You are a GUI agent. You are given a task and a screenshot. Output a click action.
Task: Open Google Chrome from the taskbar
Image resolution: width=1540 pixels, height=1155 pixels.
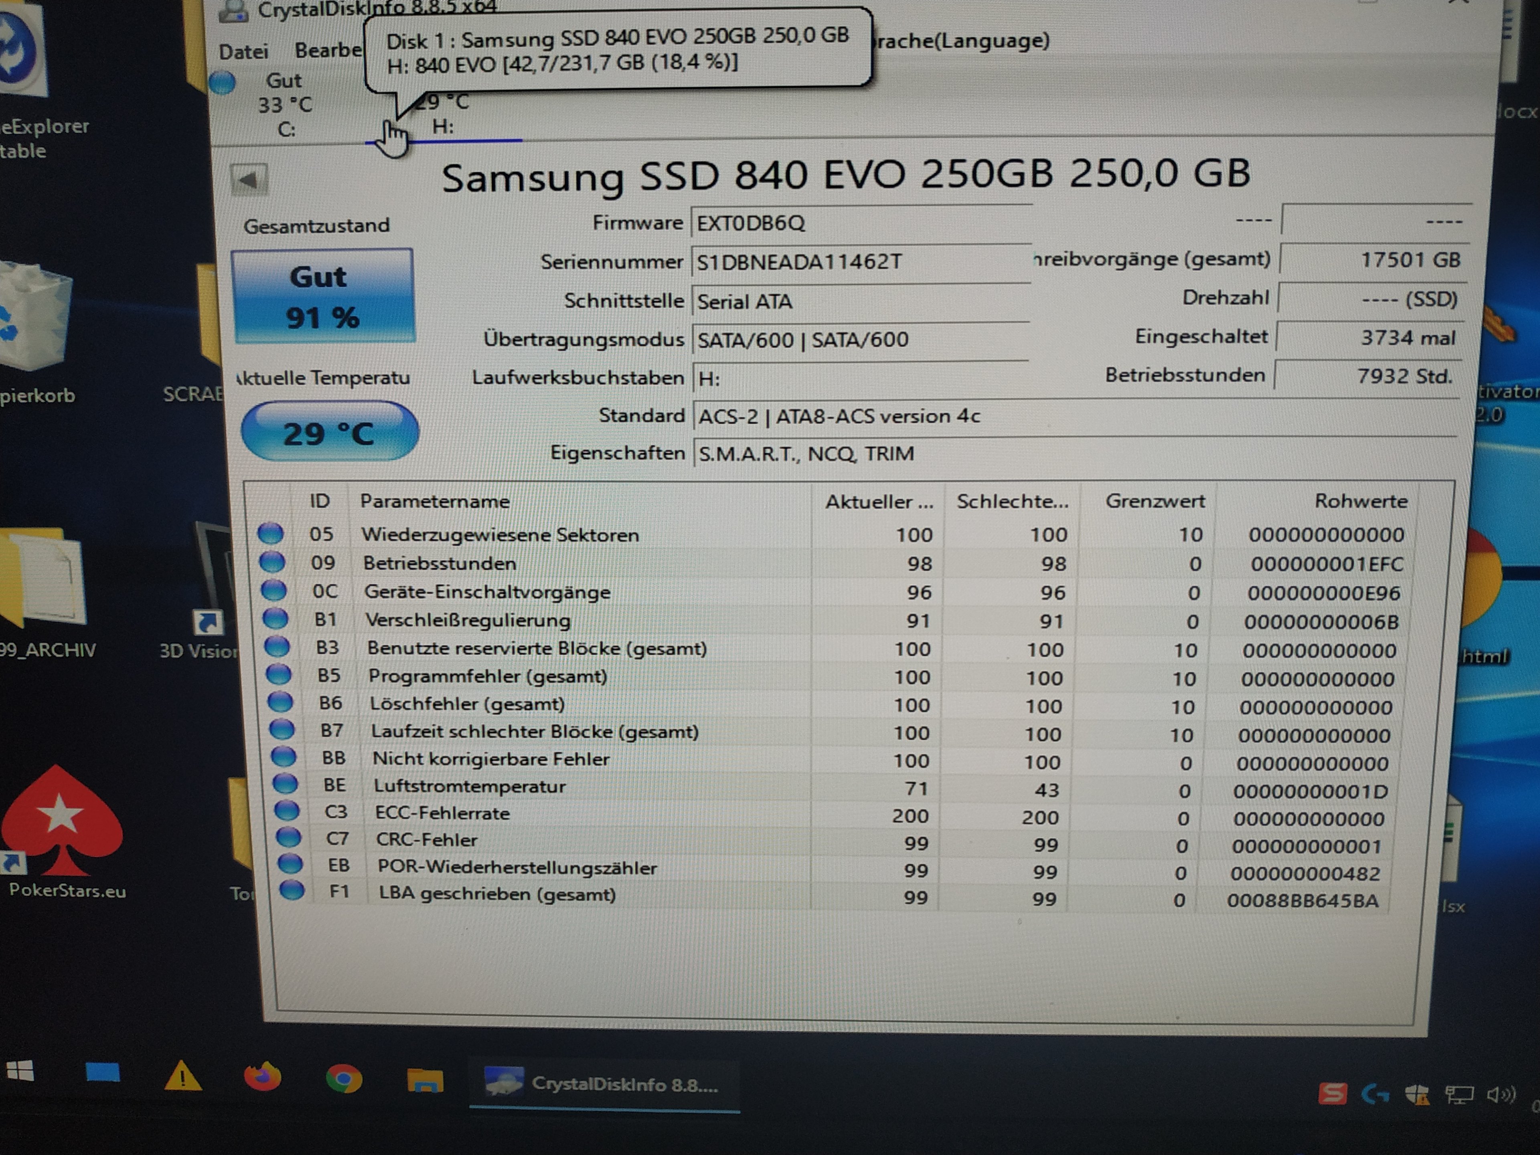(344, 1079)
